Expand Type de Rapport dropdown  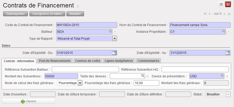coord(115,38)
